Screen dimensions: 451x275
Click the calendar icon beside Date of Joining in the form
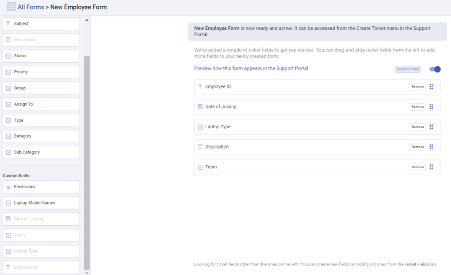[200, 107]
